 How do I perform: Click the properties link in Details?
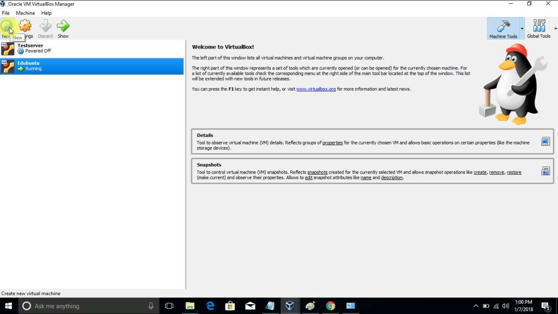tap(333, 143)
